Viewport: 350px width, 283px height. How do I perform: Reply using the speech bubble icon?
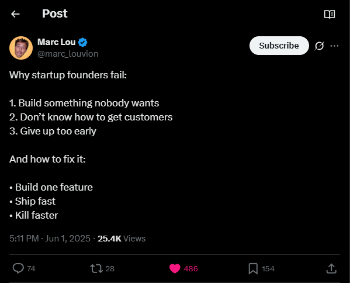click(18, 268)
